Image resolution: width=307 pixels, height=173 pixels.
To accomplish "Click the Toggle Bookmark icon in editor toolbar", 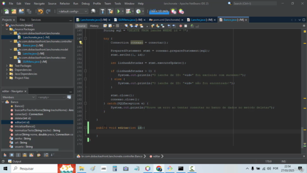I will coord(163,26).
